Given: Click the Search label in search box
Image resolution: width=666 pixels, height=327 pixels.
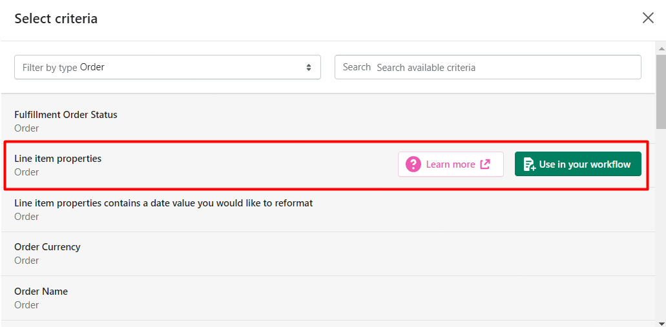Looking at the screenshot, I should click(357, 67).
